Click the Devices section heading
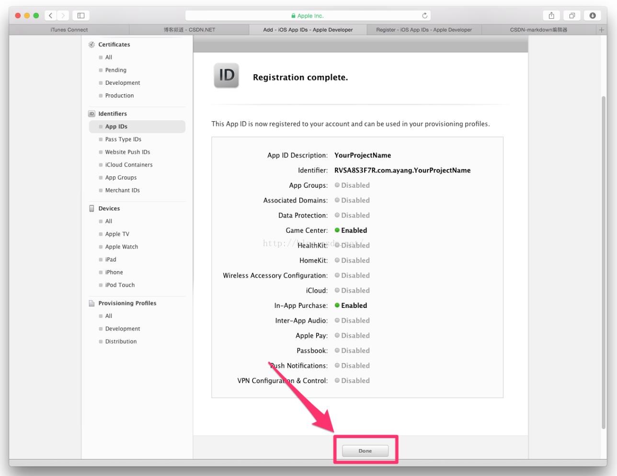Screen dimensions: 617x476 [109, 208]
